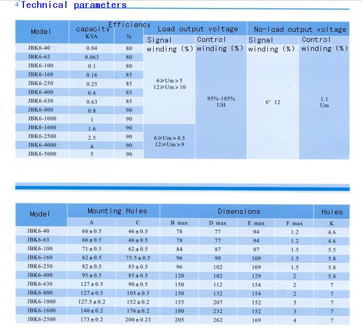Image resolution: width=362 pixels, height=329 pixels.
Task: Click F max "4" in the JBK6-2500 row
Action: click(x=294, y=321)
